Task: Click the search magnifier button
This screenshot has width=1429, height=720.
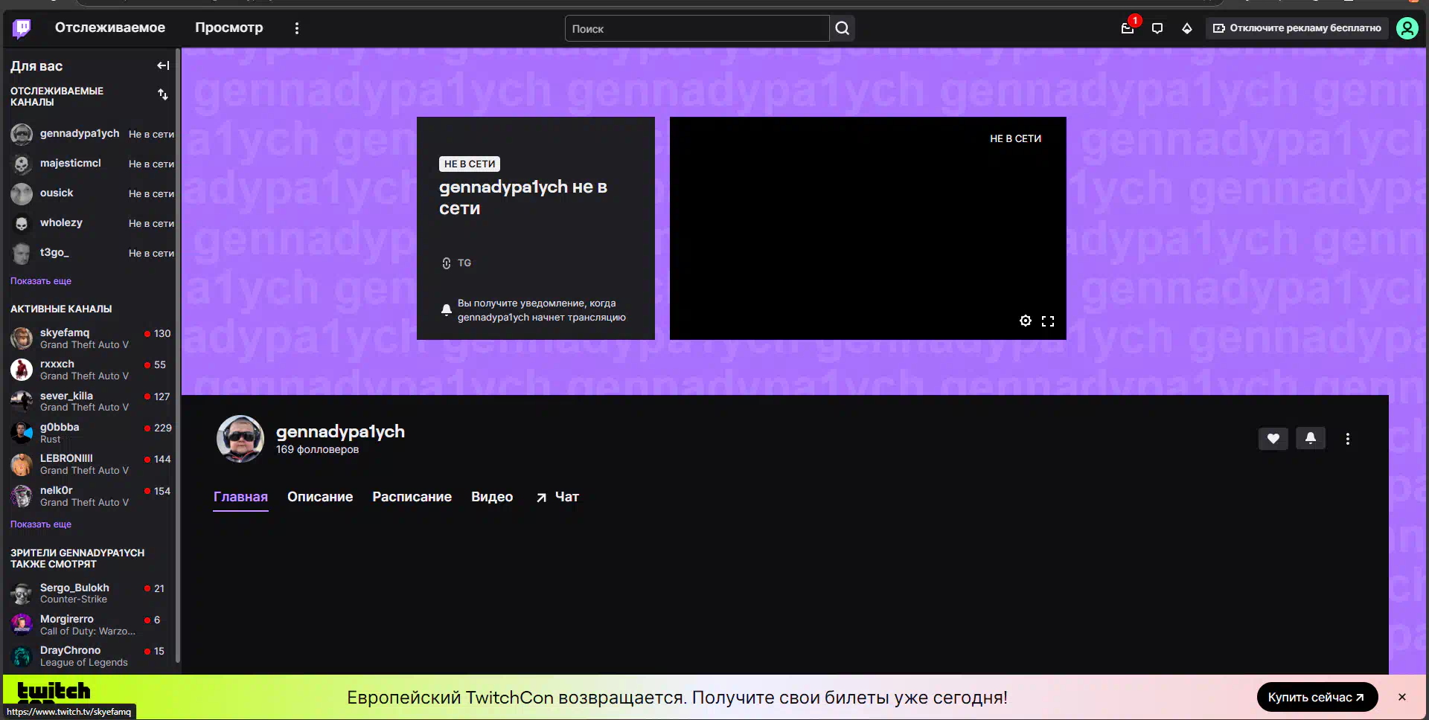Action: point(842,28)
